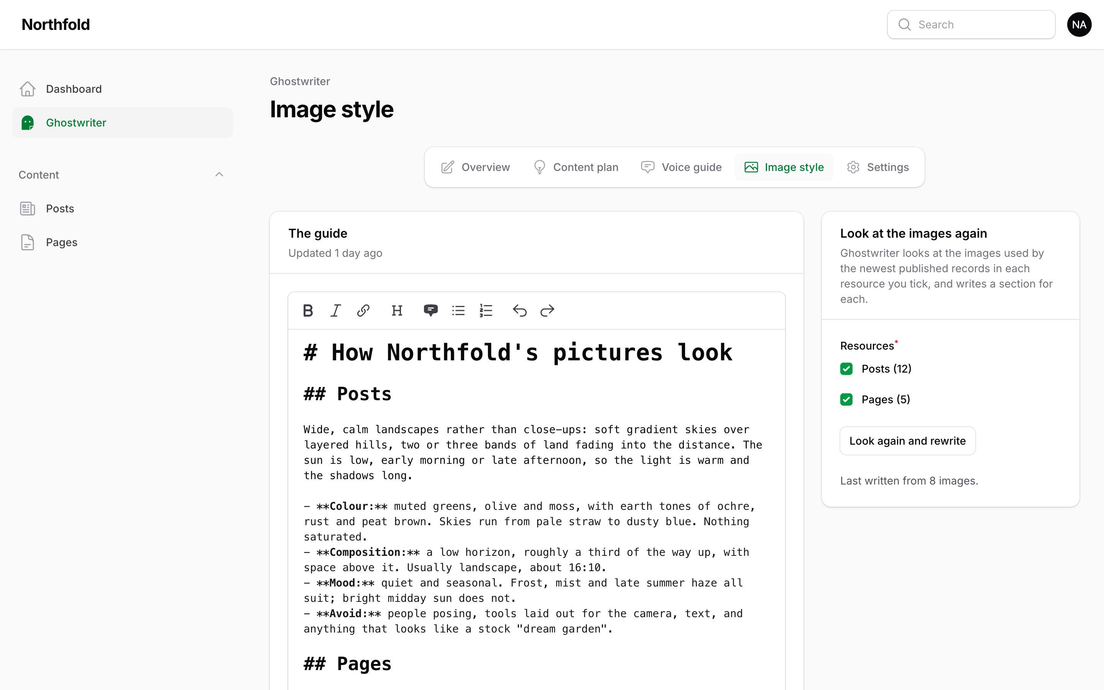Click the Ghostwriter ghost icon

click(27, 123)
